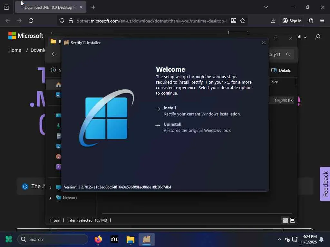Close the Download .NET 8.0 Desktop tab
Image resolution: width=330 pixels, height=247 pixels.
click(81, 7)
